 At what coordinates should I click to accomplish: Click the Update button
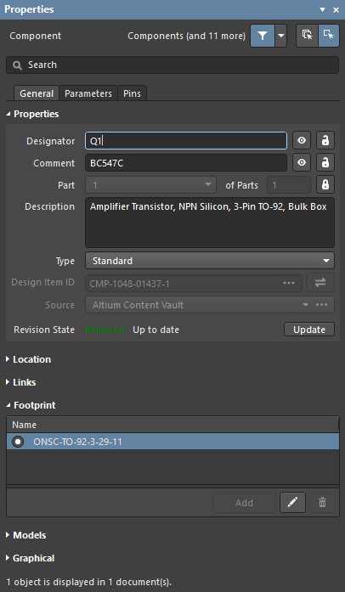(309, 330)
